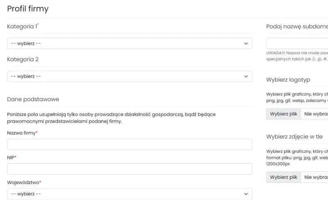Click the Kategoria 1 label
The image size is (328, 201).
(22, 27)
